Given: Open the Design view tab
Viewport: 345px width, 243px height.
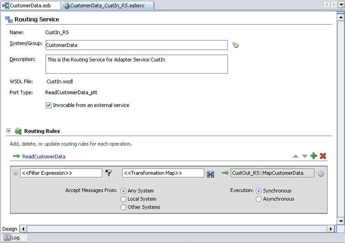Looking at the screenshot, I should (10, 229).
